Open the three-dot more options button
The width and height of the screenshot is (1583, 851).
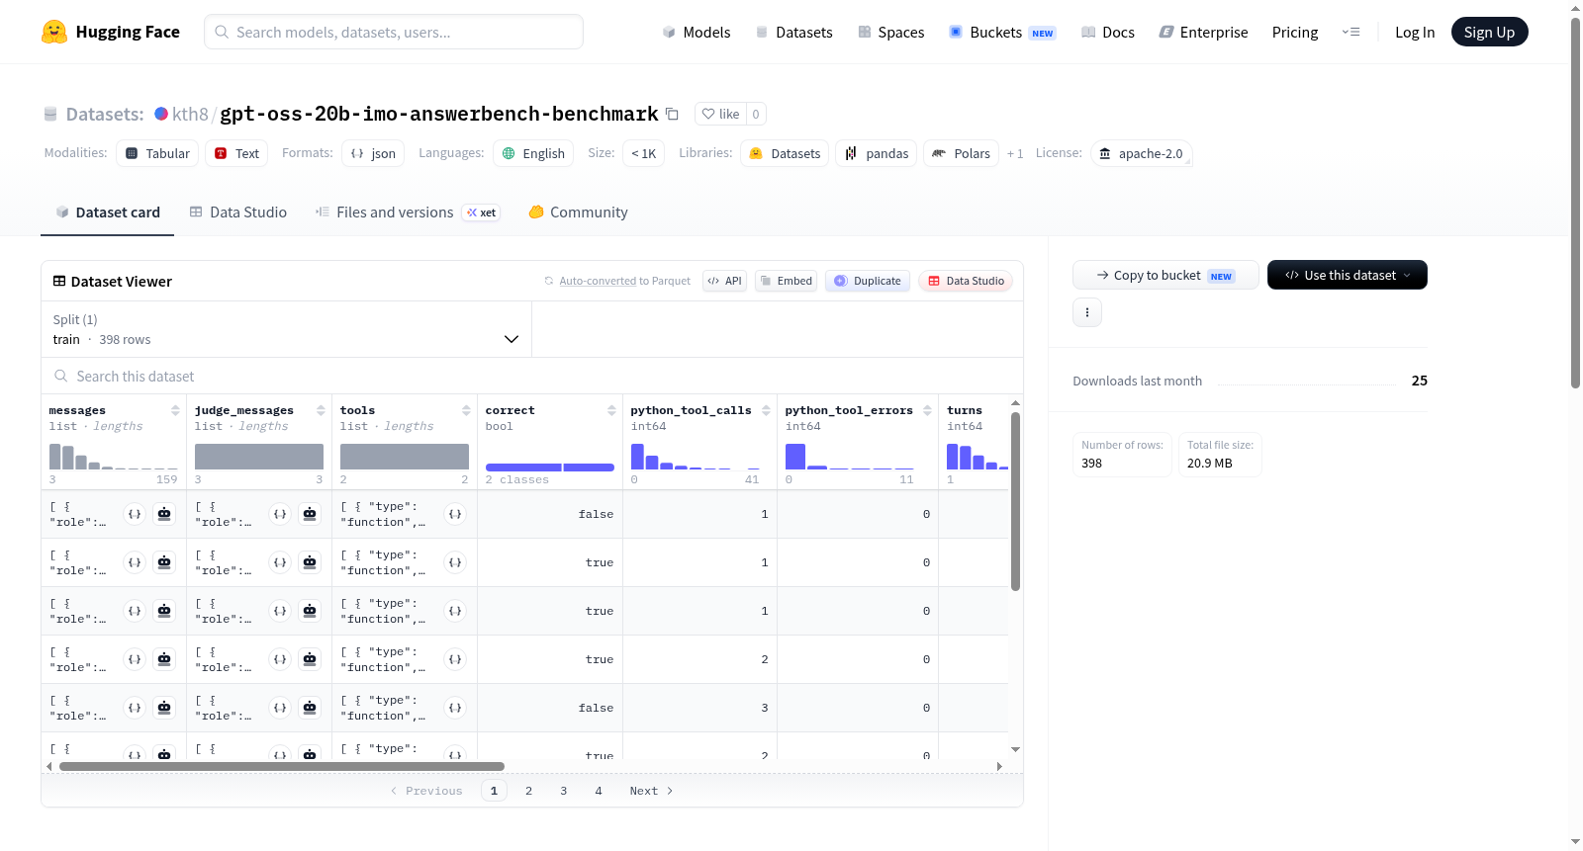[1087, 312]
